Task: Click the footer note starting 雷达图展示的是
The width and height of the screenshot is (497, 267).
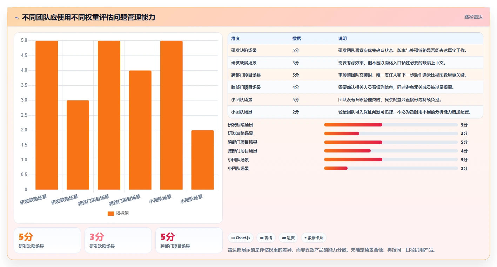Action: click(x=331, y=250)
